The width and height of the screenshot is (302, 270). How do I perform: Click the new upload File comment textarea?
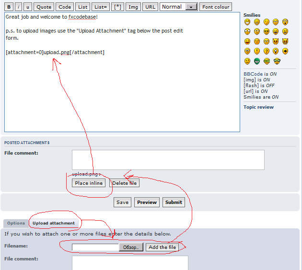coord(130,263)
